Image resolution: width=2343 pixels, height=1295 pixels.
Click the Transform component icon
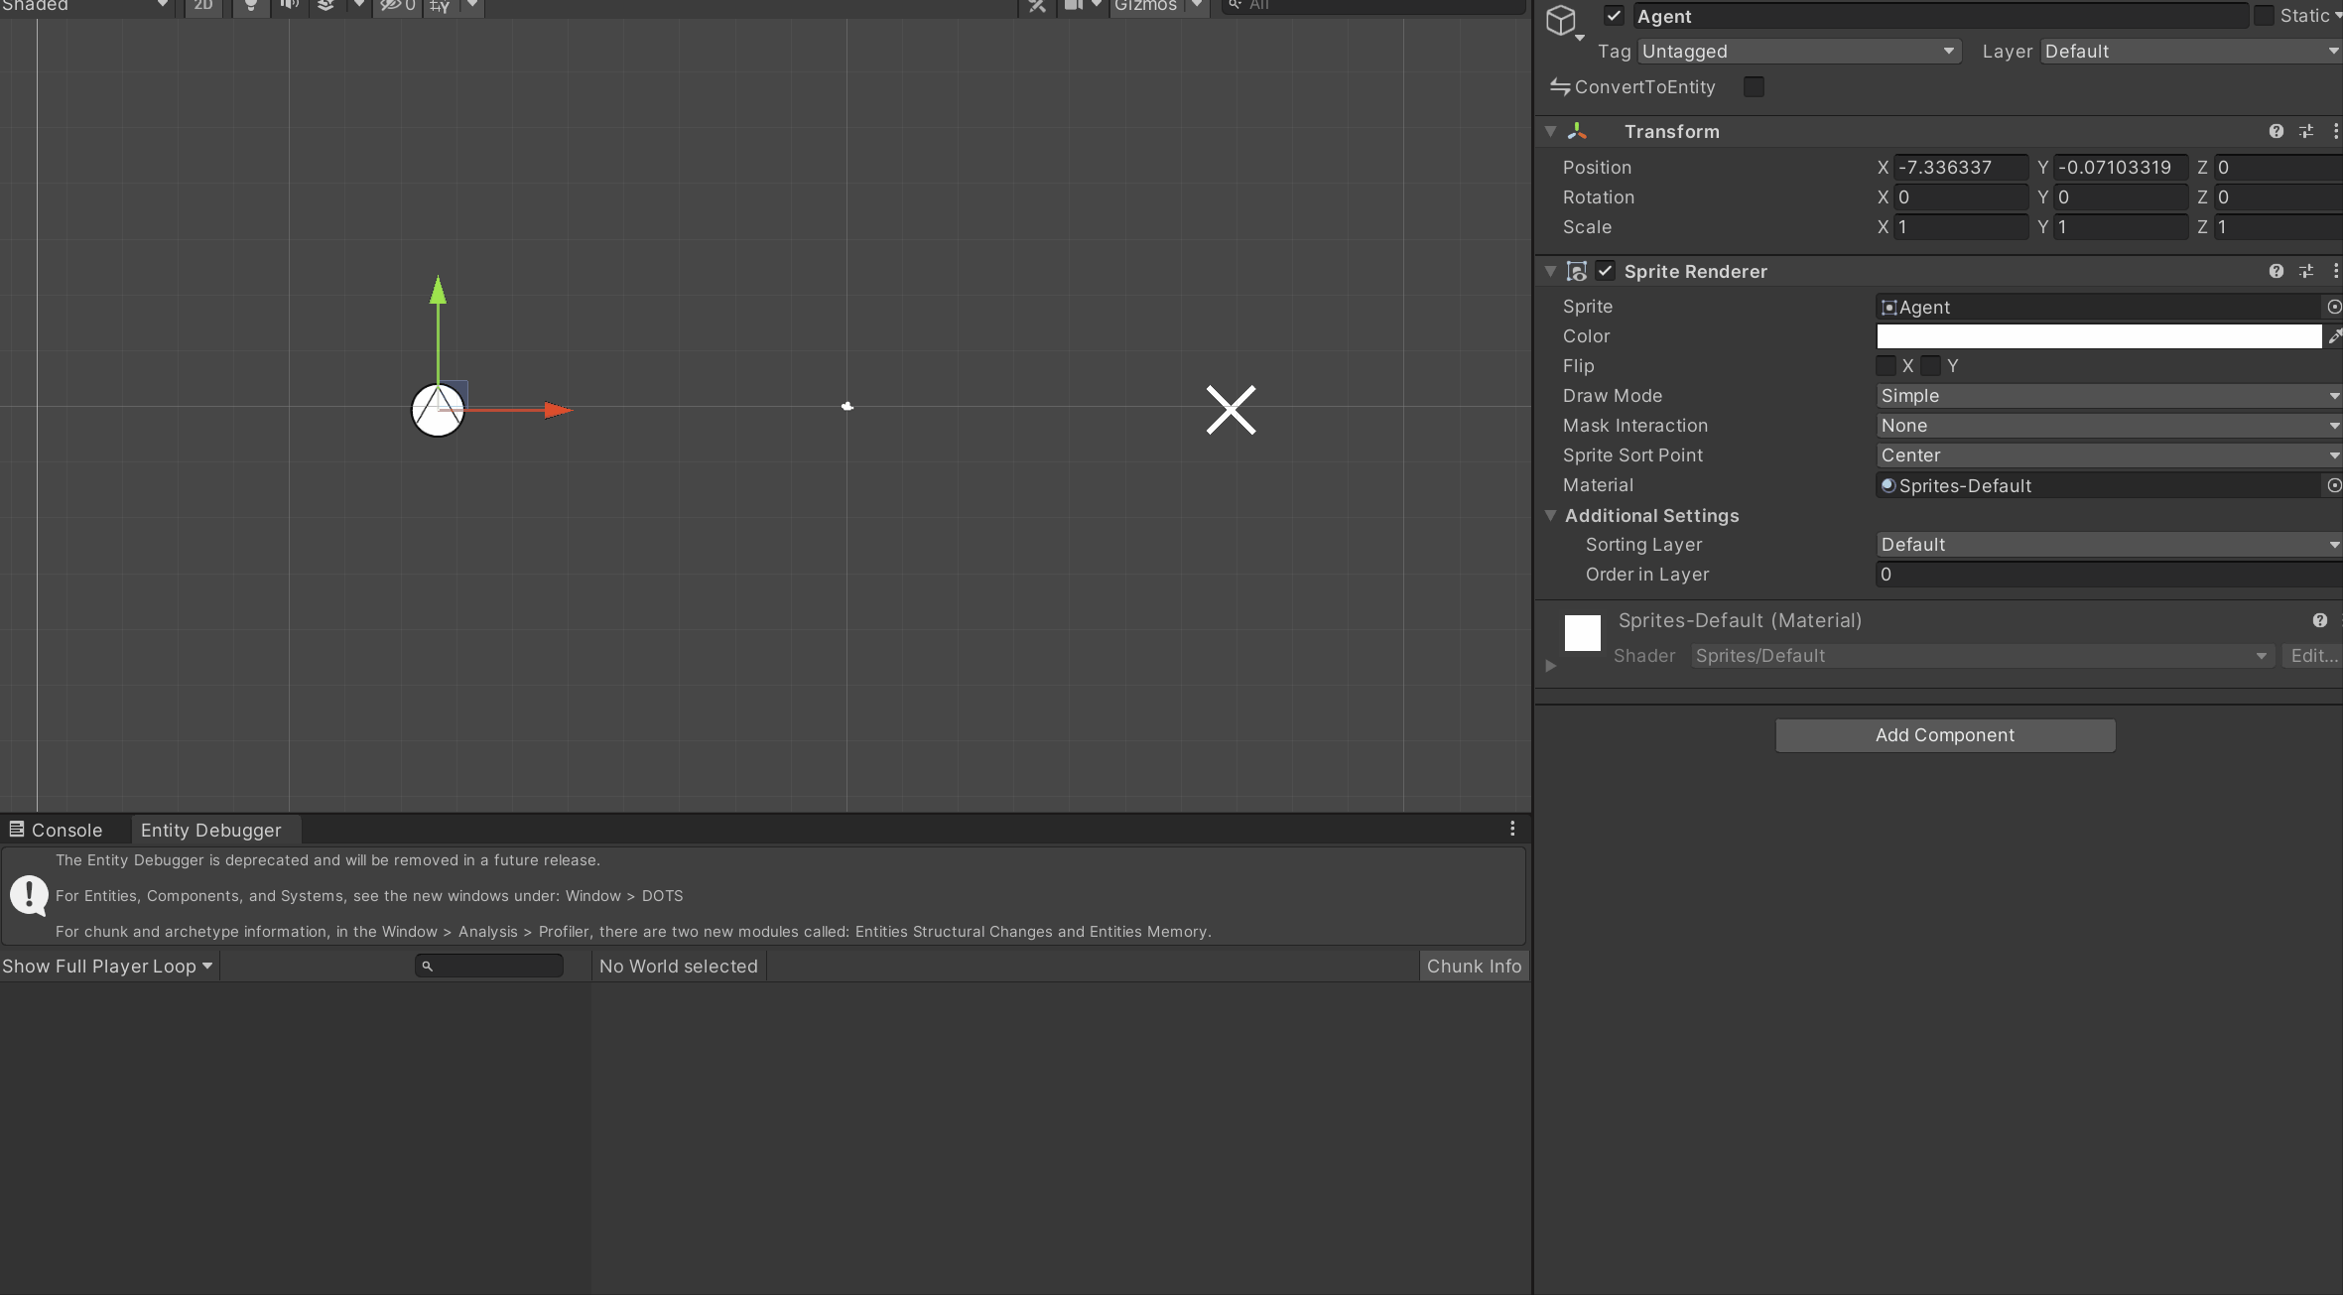pyautogui.click(x=1578, y=131)
